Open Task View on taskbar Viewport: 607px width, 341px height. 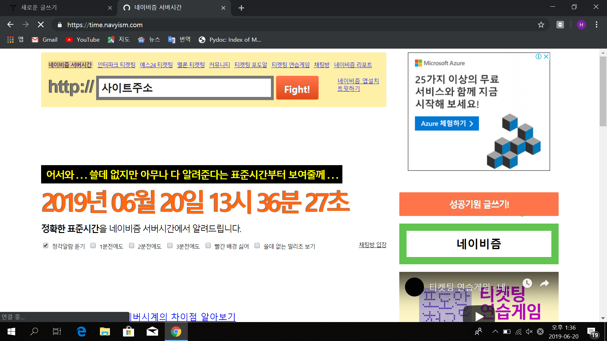[57, 332]
